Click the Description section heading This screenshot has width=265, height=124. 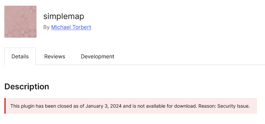tap(27, 87)
